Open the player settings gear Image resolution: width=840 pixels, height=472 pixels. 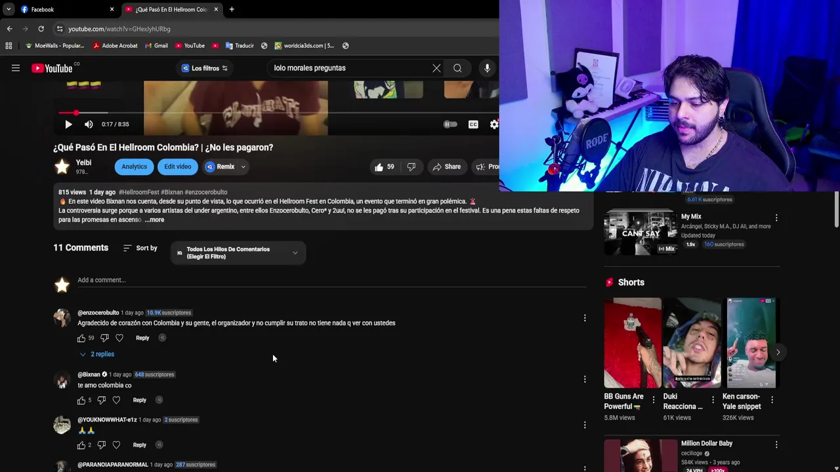pos(494,125)
